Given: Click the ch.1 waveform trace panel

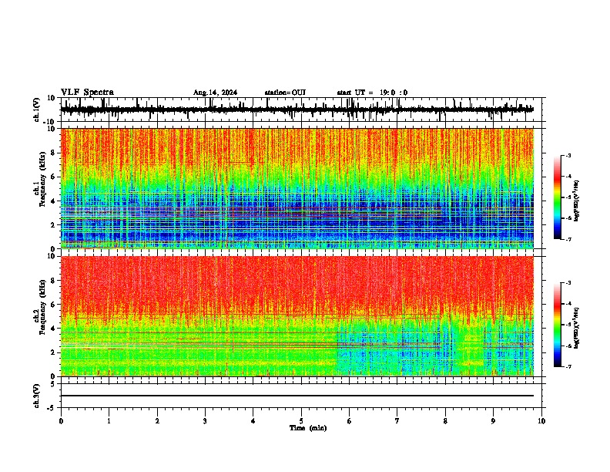Looking at the screenshot, I should 300,110.
